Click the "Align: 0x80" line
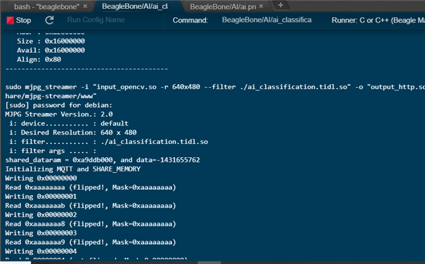This screenshot has width=425, height=264. [39, 60]
